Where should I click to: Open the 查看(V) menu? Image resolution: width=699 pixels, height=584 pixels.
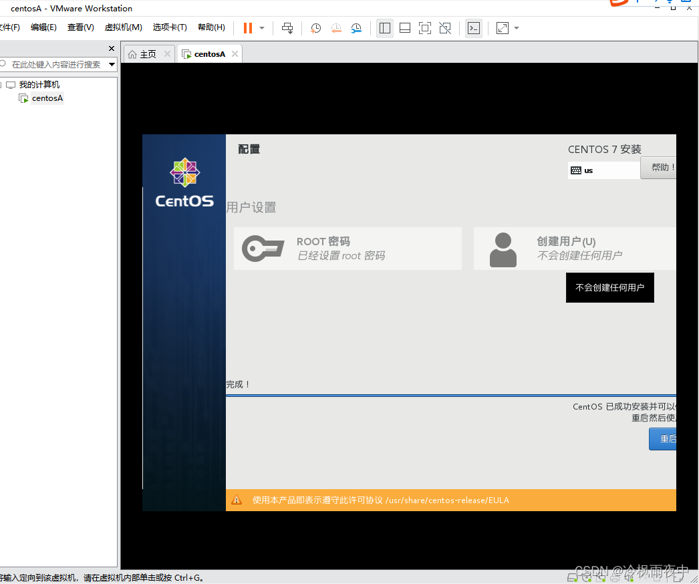point(81,27)
